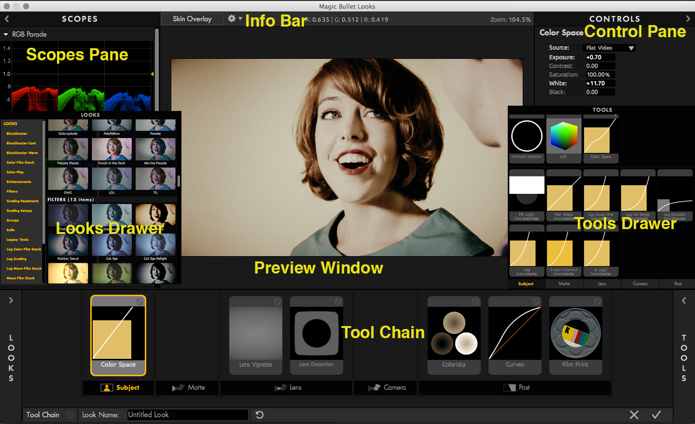Select the Color Space tool in tool chain
The height and width of the screenshot is (424, 695).
click(118, 336)
